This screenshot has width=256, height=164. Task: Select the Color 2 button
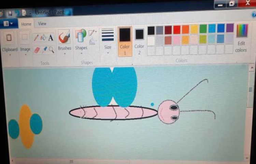[x=139, y=41]
